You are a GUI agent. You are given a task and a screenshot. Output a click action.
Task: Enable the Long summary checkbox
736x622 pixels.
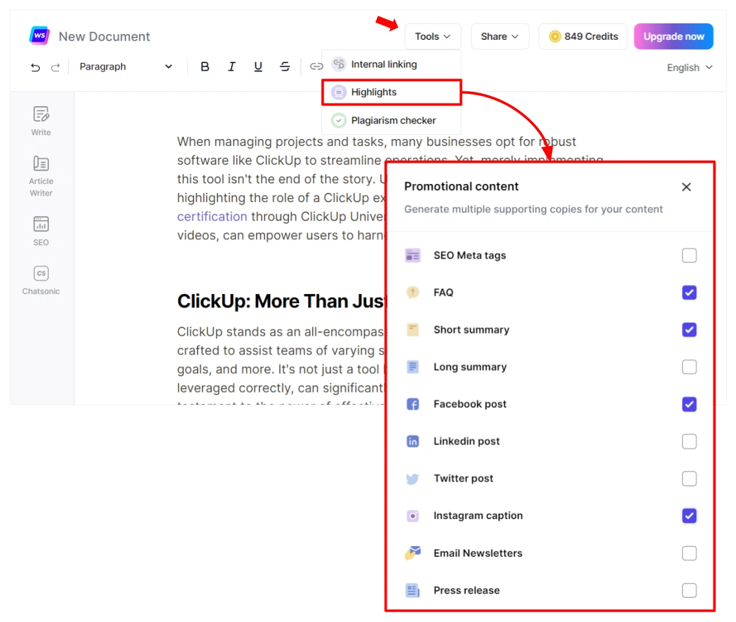689,367
